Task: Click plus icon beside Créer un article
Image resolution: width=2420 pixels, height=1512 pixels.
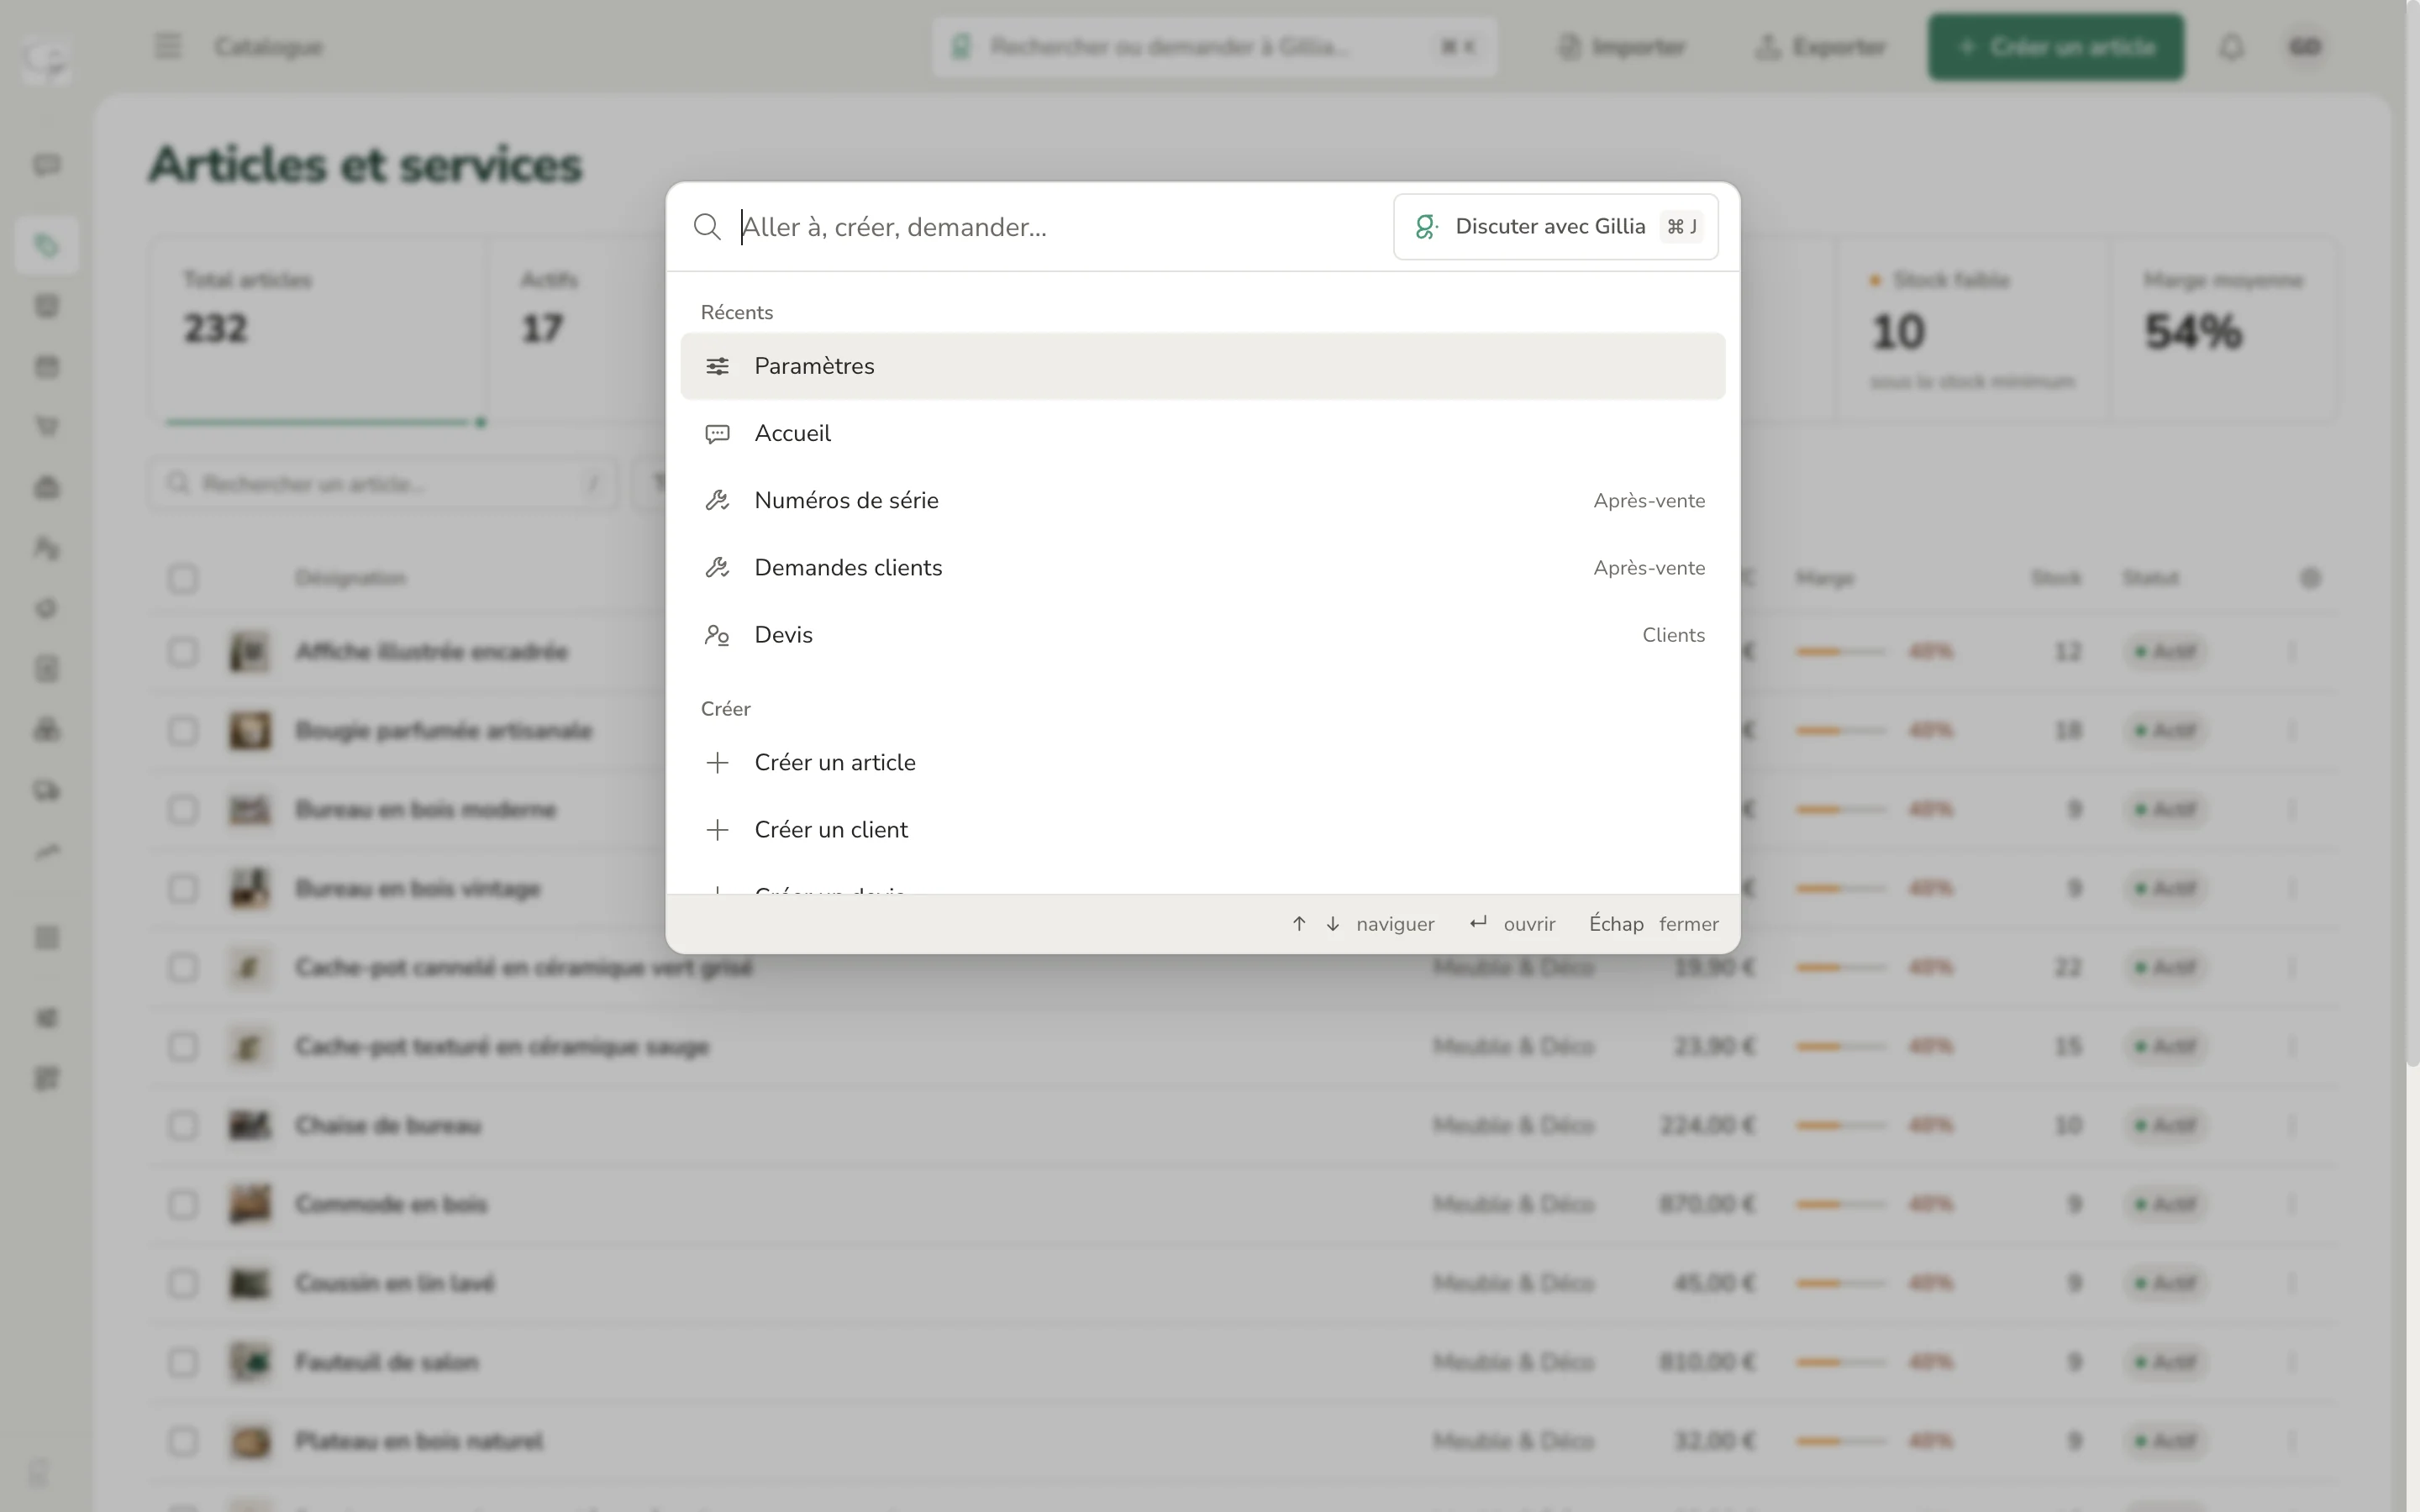Action: pyautogui.click(x=717, y=762)
